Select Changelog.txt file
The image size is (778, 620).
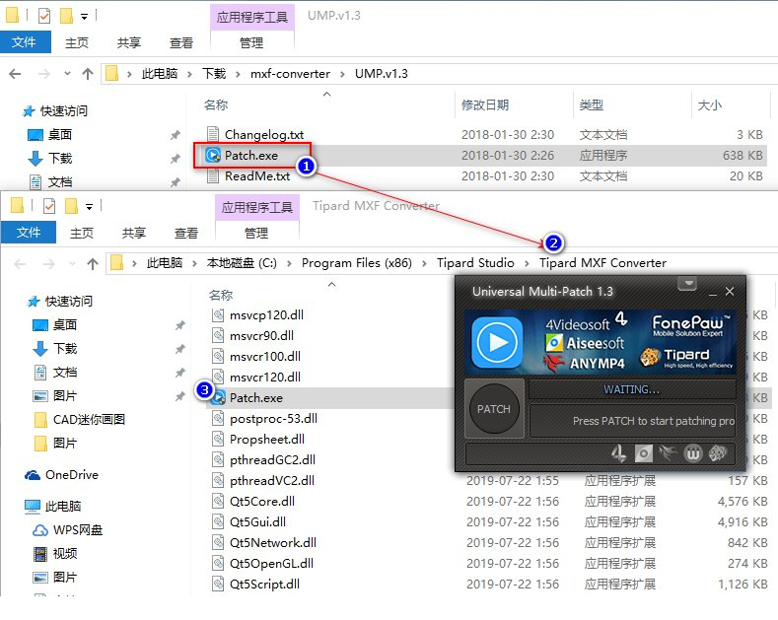[x=264, y=134]
